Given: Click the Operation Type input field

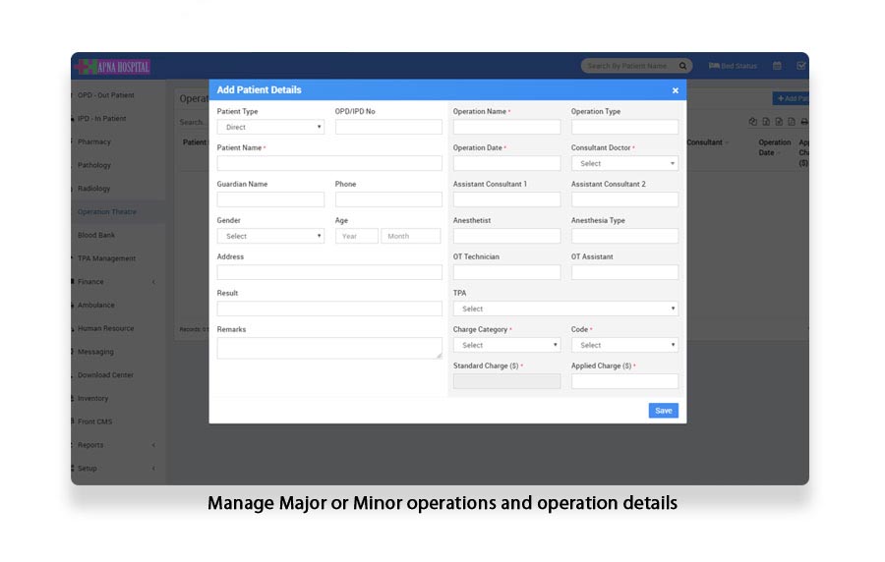Looking at the screenshot, I should coord(624,127).
